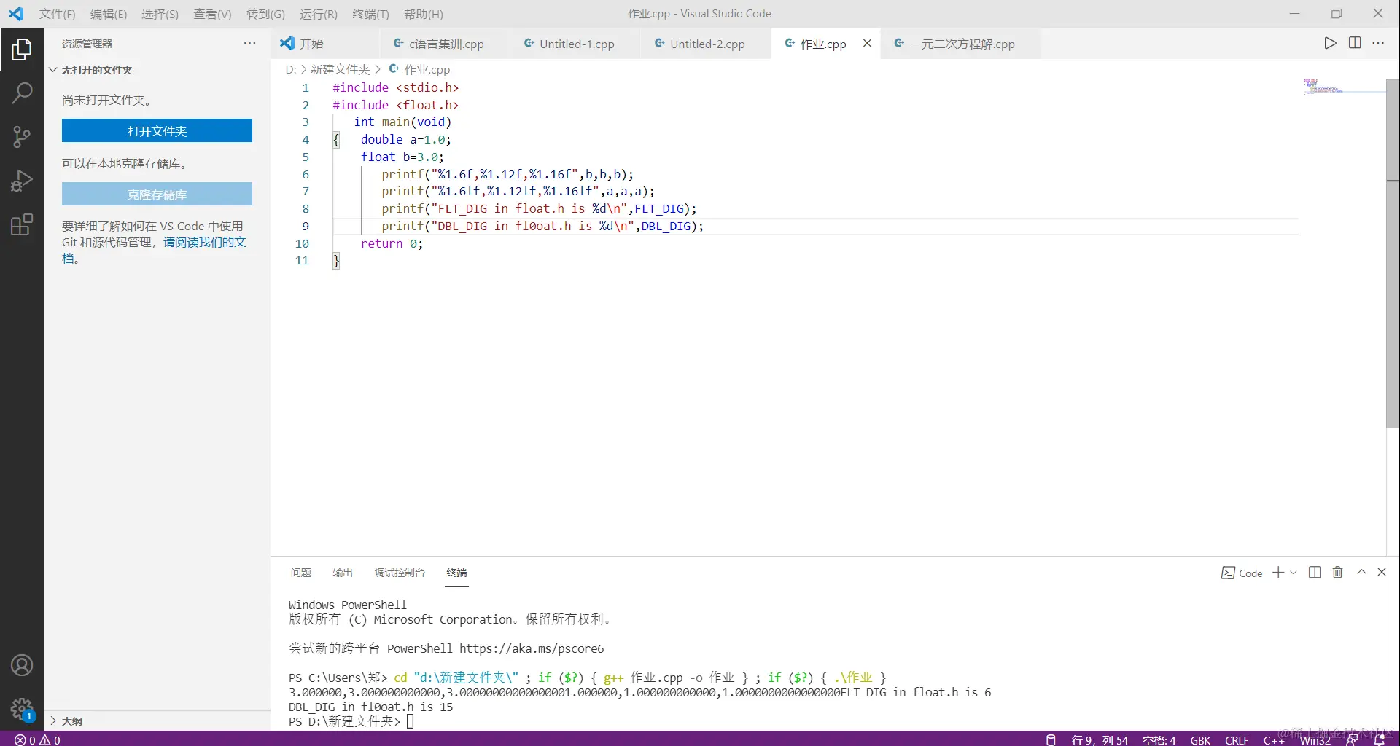Change indentation setting 空格: 4
This screenshot has height=746, width=1400.
[x=1159, y=739]
